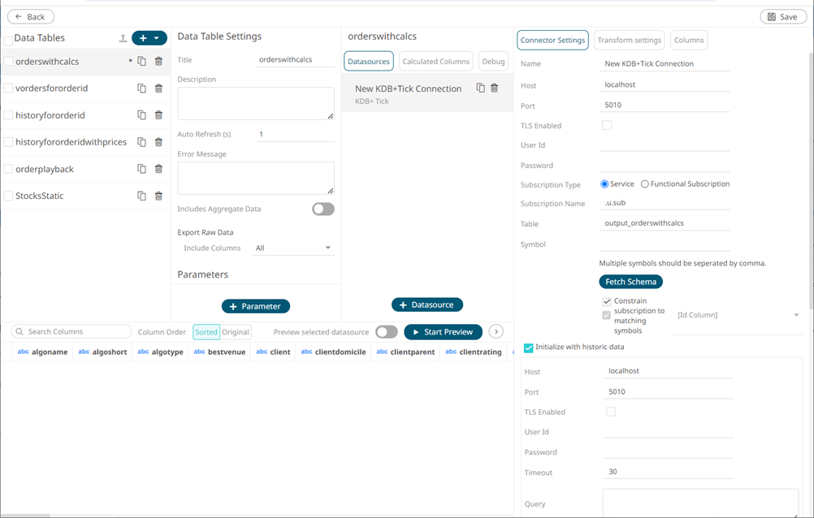Viewport: 814px width, 518px height.
Task: Copy the orderswithcalcs data table
Action: [x=141, y=61]
